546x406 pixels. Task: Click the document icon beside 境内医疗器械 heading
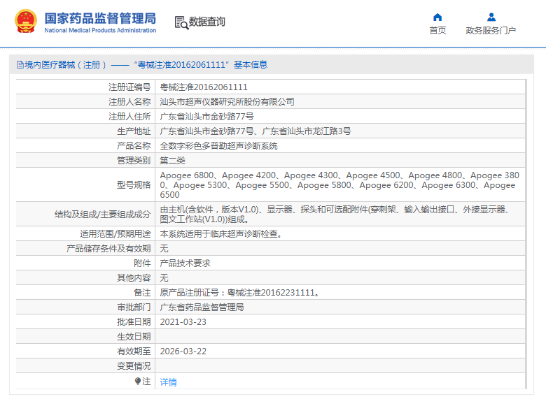coord(19,65)
